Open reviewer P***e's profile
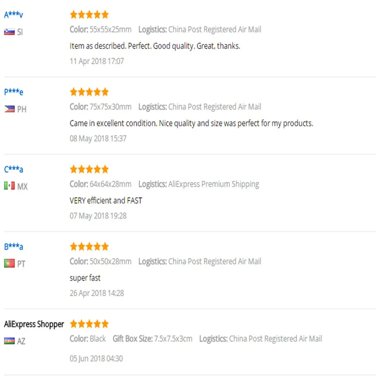The width and height of the screenshot is (376, 376). [14, 92]
